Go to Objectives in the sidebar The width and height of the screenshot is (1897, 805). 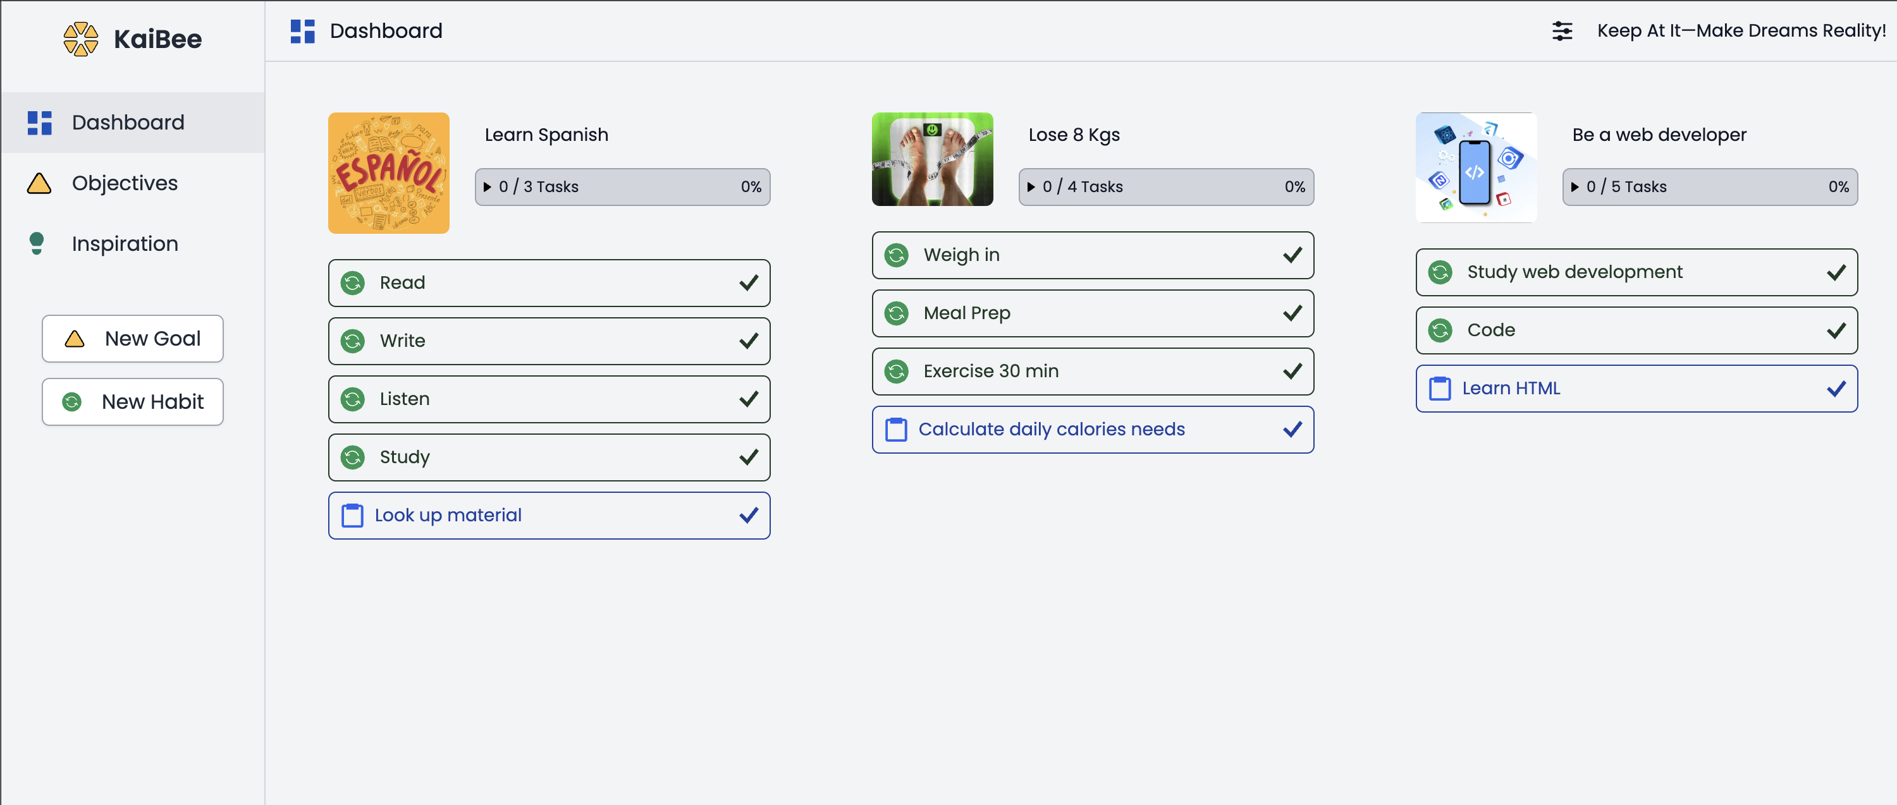pos(125,183)
